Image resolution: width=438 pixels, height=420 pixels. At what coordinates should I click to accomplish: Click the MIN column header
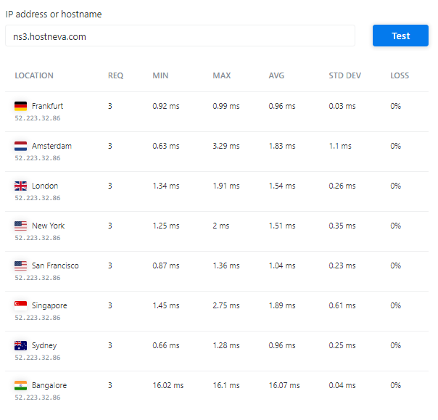160,75
